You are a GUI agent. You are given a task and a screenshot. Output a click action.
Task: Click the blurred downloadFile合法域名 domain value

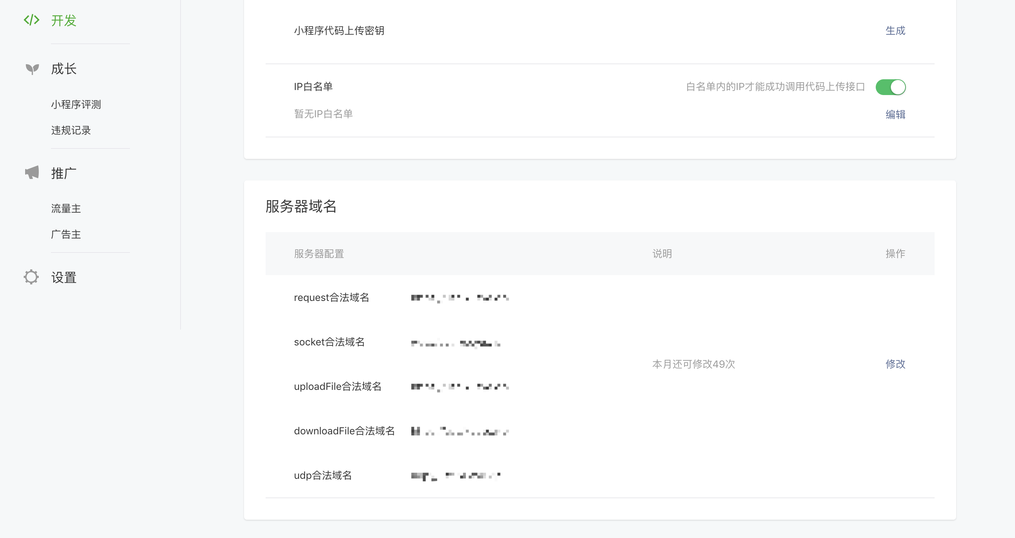tap(460, 431)
